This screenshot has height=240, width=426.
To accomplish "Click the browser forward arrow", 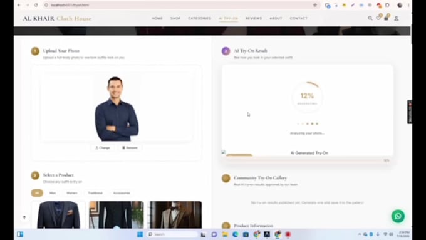I will click(x=28, y=5).
